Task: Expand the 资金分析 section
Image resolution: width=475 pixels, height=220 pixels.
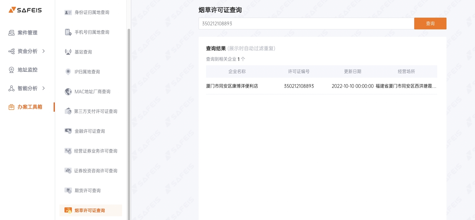Action: click(28, 51)
